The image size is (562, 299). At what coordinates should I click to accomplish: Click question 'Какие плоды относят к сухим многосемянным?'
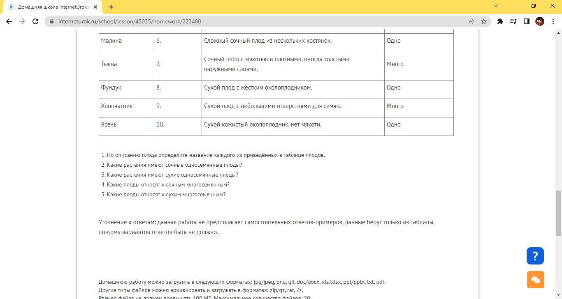coord(166,194)
